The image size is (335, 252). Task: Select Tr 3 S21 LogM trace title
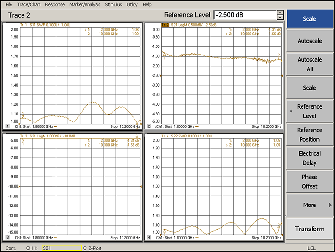(x=47, y=136)
